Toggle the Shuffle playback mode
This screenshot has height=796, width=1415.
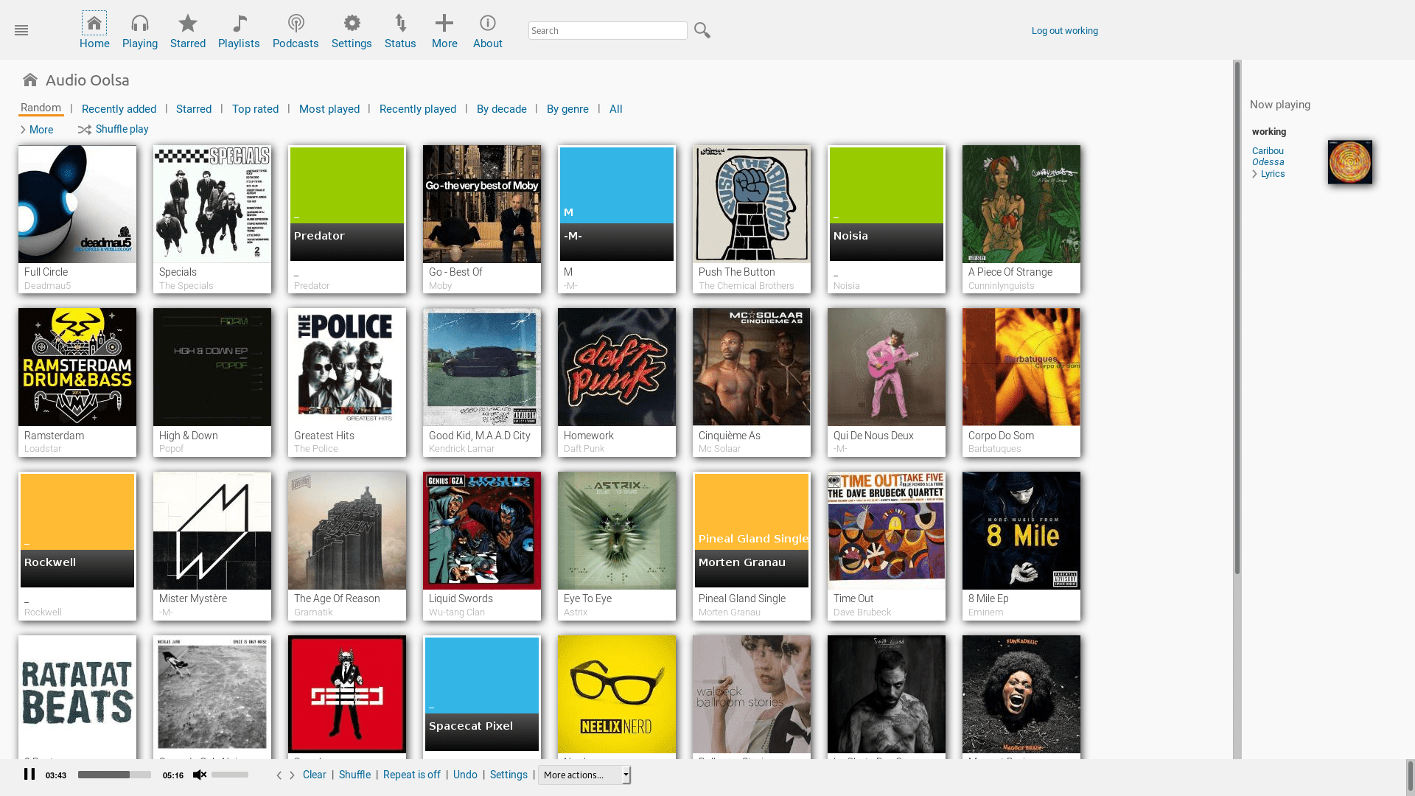click(354, 775)
